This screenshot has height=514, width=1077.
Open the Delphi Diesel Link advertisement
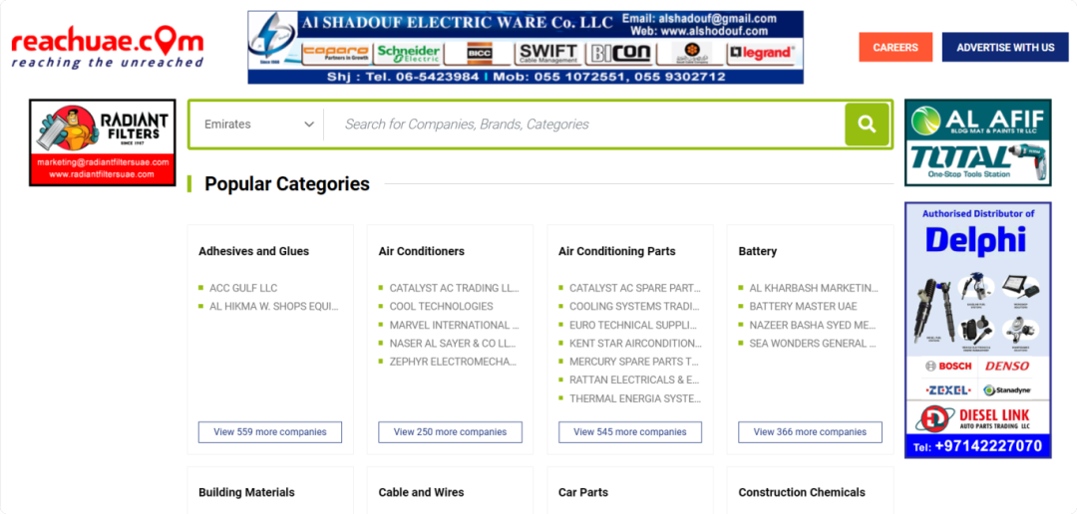point(978,330)
